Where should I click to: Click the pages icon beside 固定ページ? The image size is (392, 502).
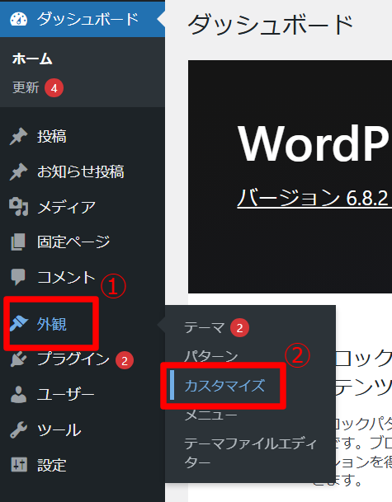pos(18,242)
